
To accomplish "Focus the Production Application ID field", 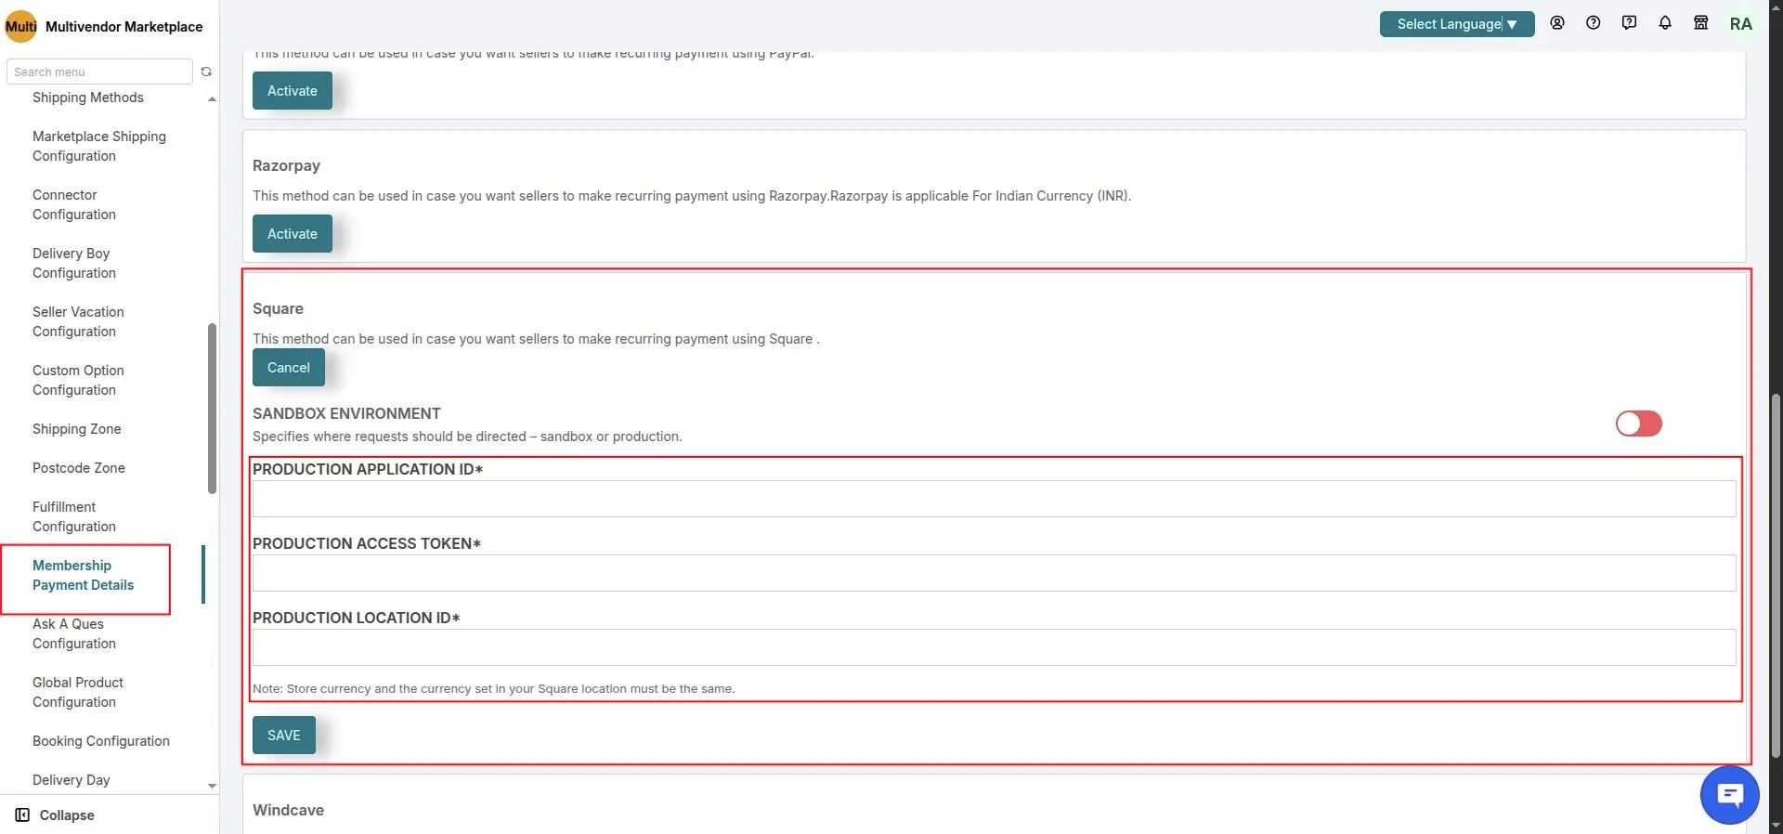I will click(x=994, y=499).
